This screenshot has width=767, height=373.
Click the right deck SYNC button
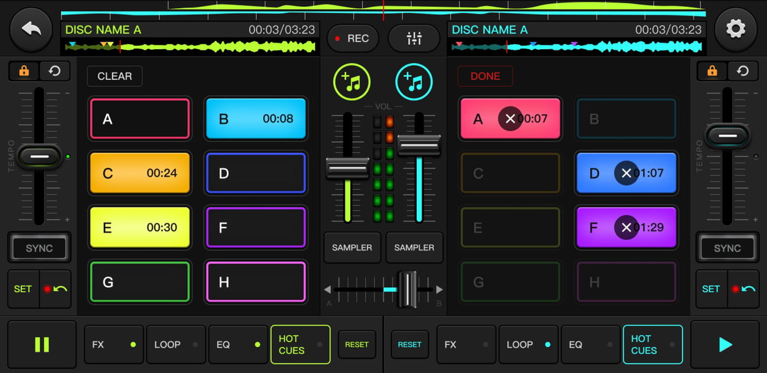click(727, 248)
